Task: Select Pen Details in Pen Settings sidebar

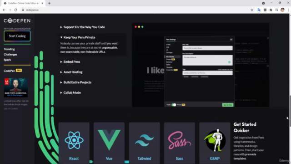Action: tap(170, 56)
